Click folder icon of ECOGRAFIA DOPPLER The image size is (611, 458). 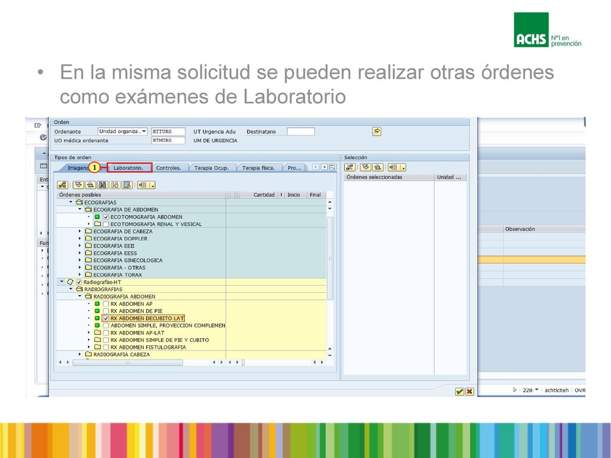88,239
